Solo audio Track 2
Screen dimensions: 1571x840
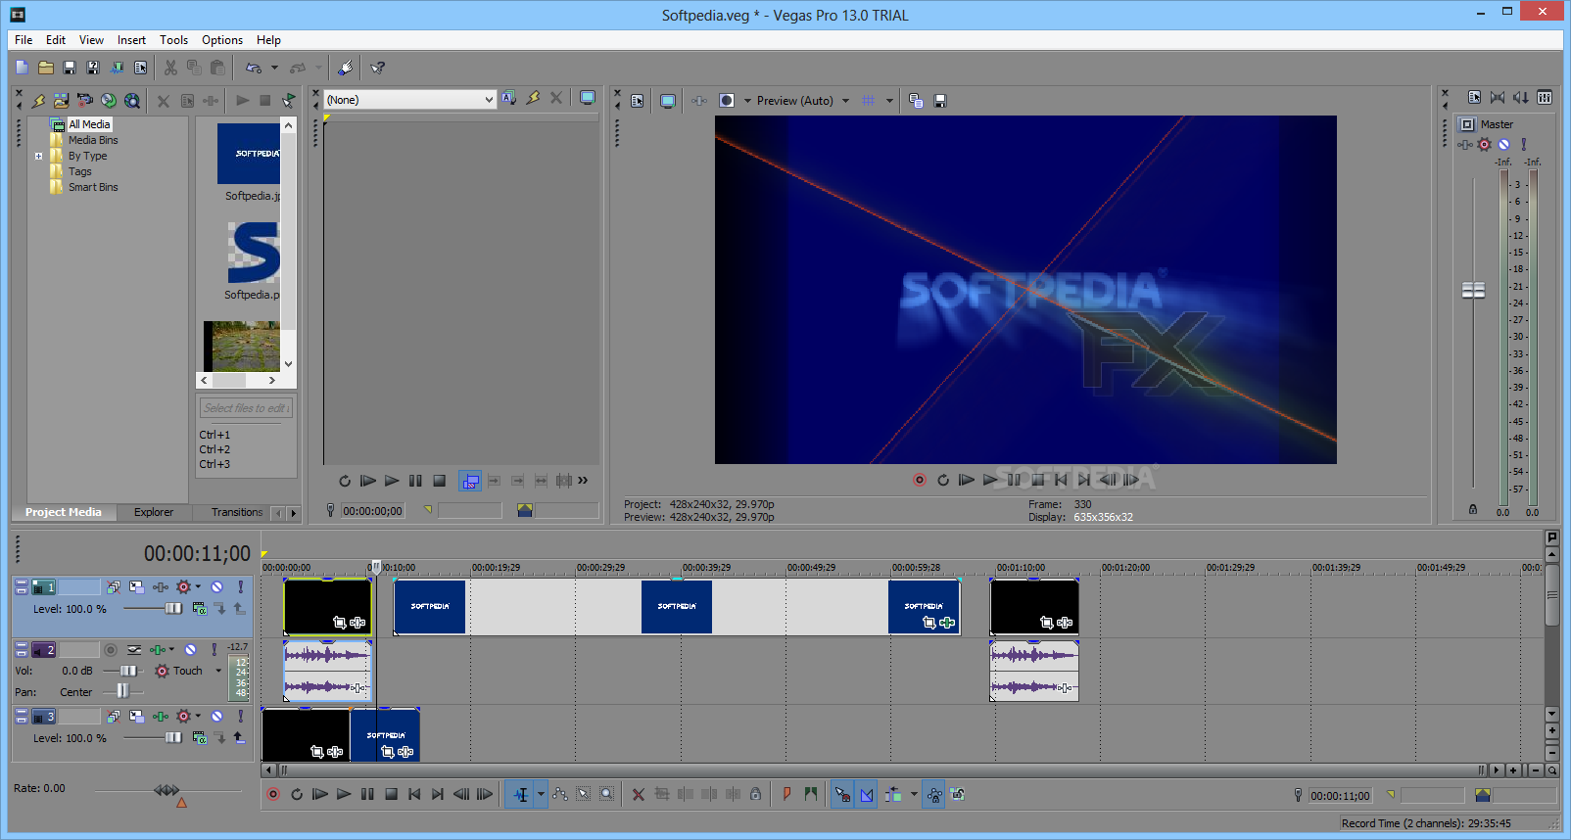(x=214, y=650)
